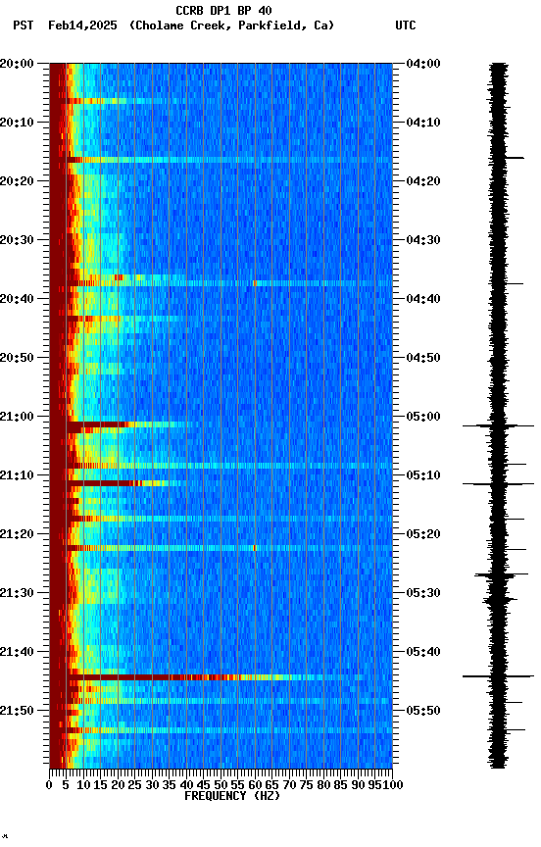The width and height of the screenshot is (541, 847).
Task: Click the '04:20' UTC time label
Action: 423,181
